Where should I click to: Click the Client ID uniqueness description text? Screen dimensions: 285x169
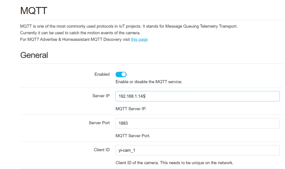(x=174, y=163)
